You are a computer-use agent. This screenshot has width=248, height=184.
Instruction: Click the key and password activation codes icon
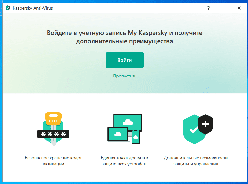pyautogui.click(x=53, y=129)
